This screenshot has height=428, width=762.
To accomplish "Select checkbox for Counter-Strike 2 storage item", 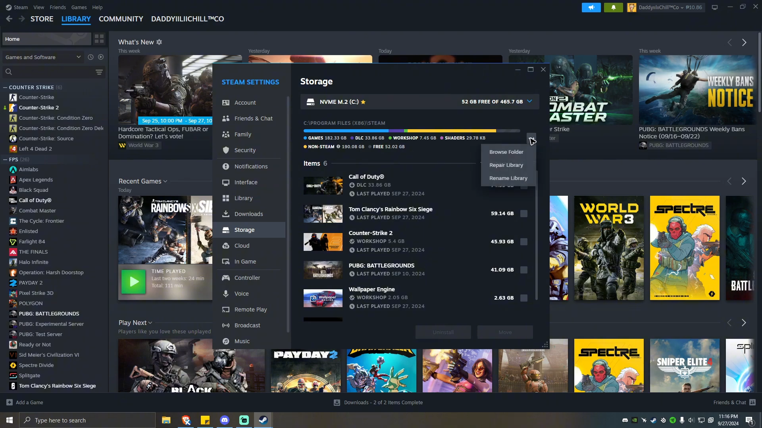I will click(524, 242).
